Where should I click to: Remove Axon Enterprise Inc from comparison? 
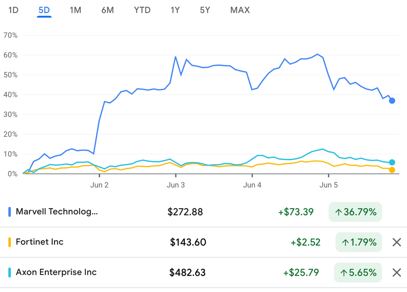397,272
